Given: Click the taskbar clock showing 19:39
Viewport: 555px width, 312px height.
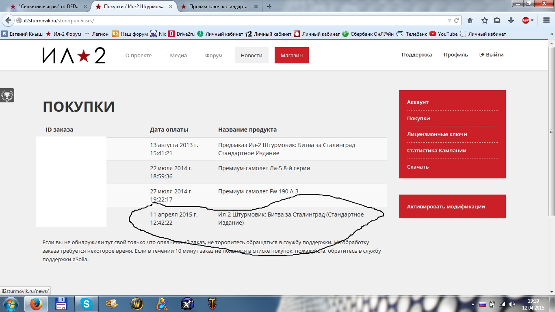Looking at the screenshot, I should point(533,304).
